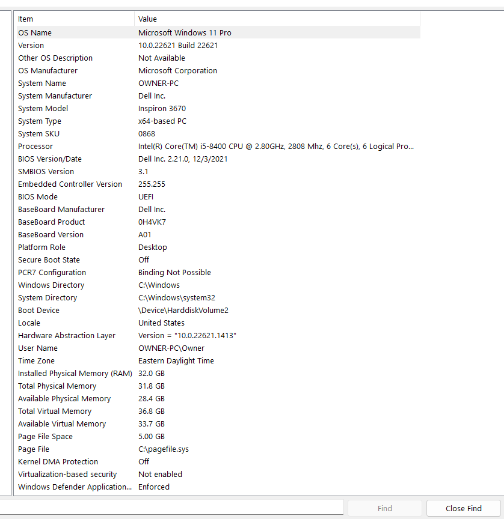Viewport: 504px width, 519px height.
Task: Select the Eastern Daylight Time value
Action: tap(176, 360)
